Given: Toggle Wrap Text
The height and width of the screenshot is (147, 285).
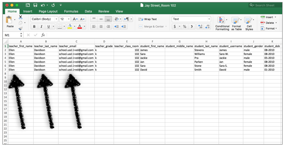Looking at the screenshot, I should coord(147,19).
